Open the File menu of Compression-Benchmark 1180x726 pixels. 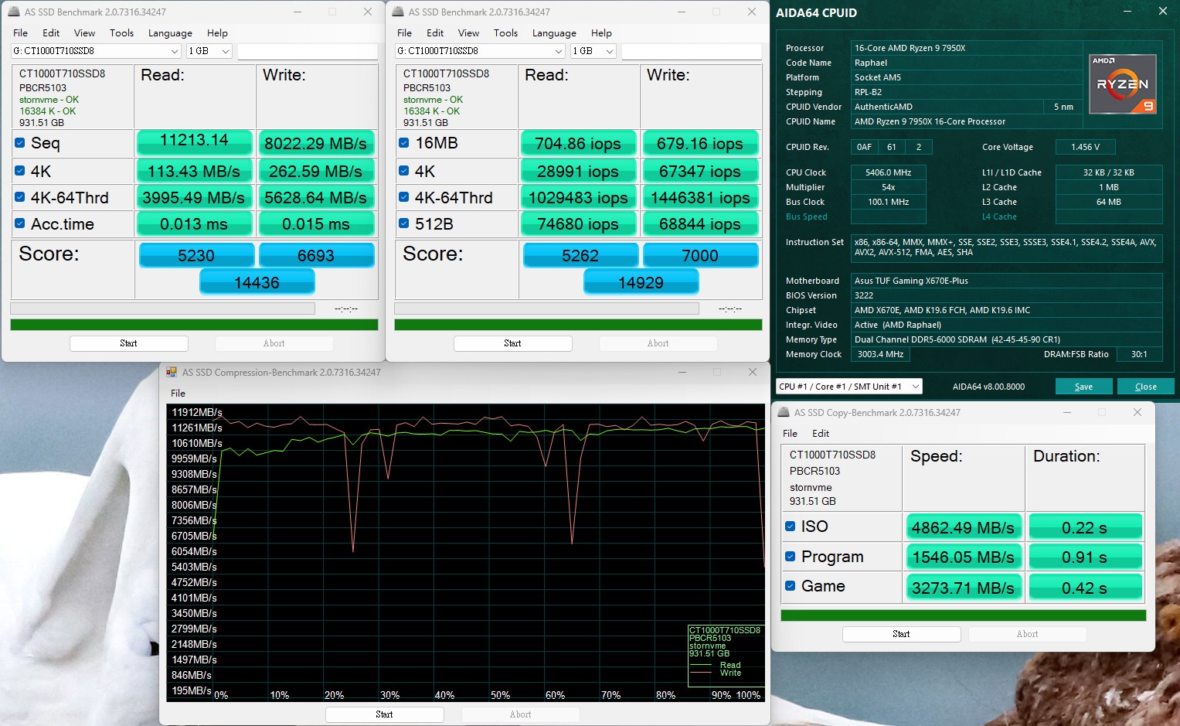click(178, 393)
